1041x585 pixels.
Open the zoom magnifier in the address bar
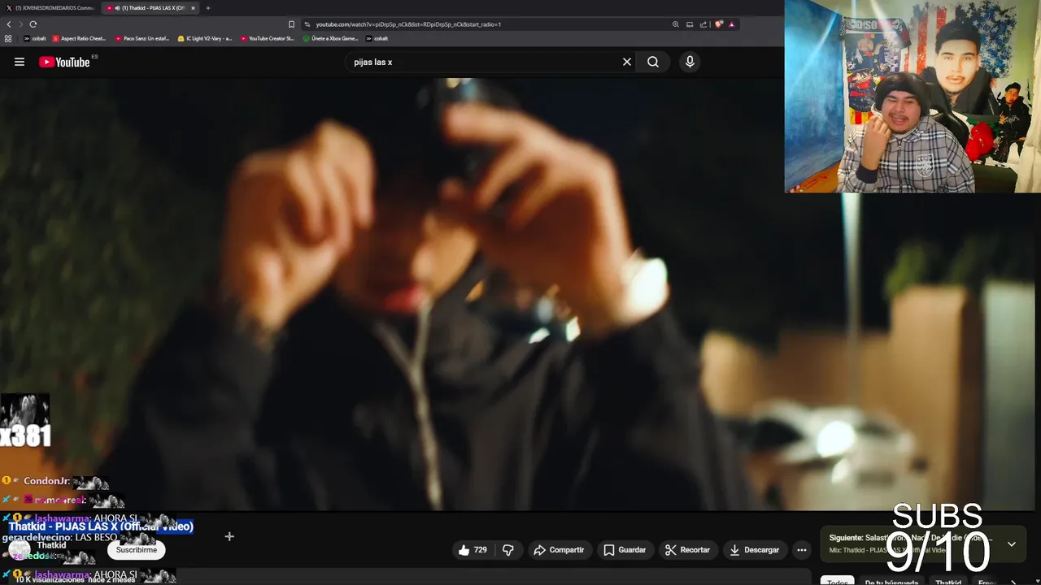tap(675, 24)
